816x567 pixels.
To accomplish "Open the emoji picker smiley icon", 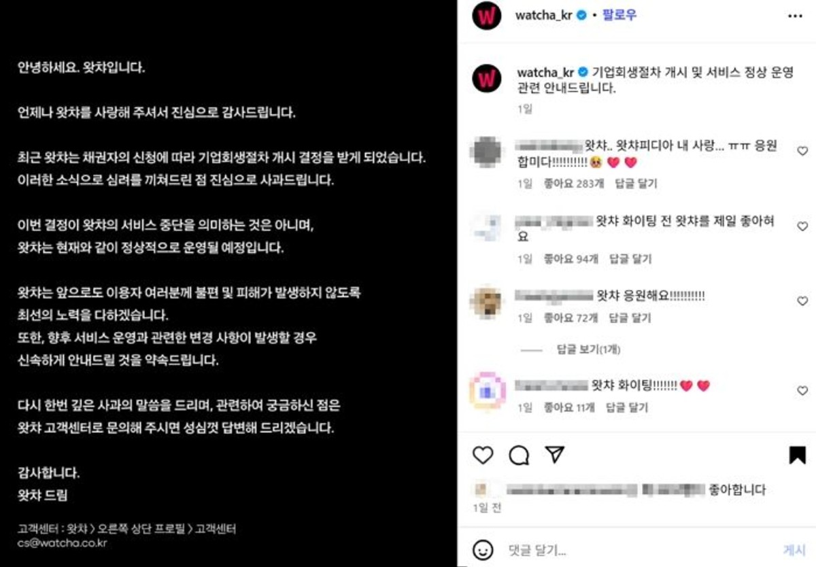I will 483,549.
